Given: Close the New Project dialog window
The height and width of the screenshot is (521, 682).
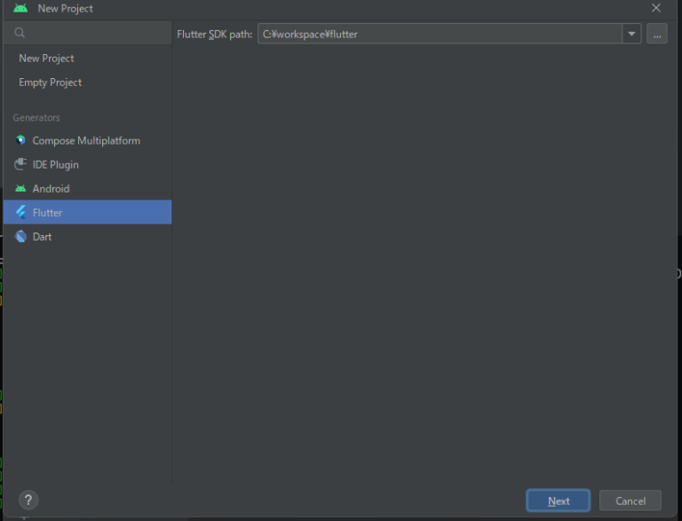Looking at the screenshot, I should 656,8.
